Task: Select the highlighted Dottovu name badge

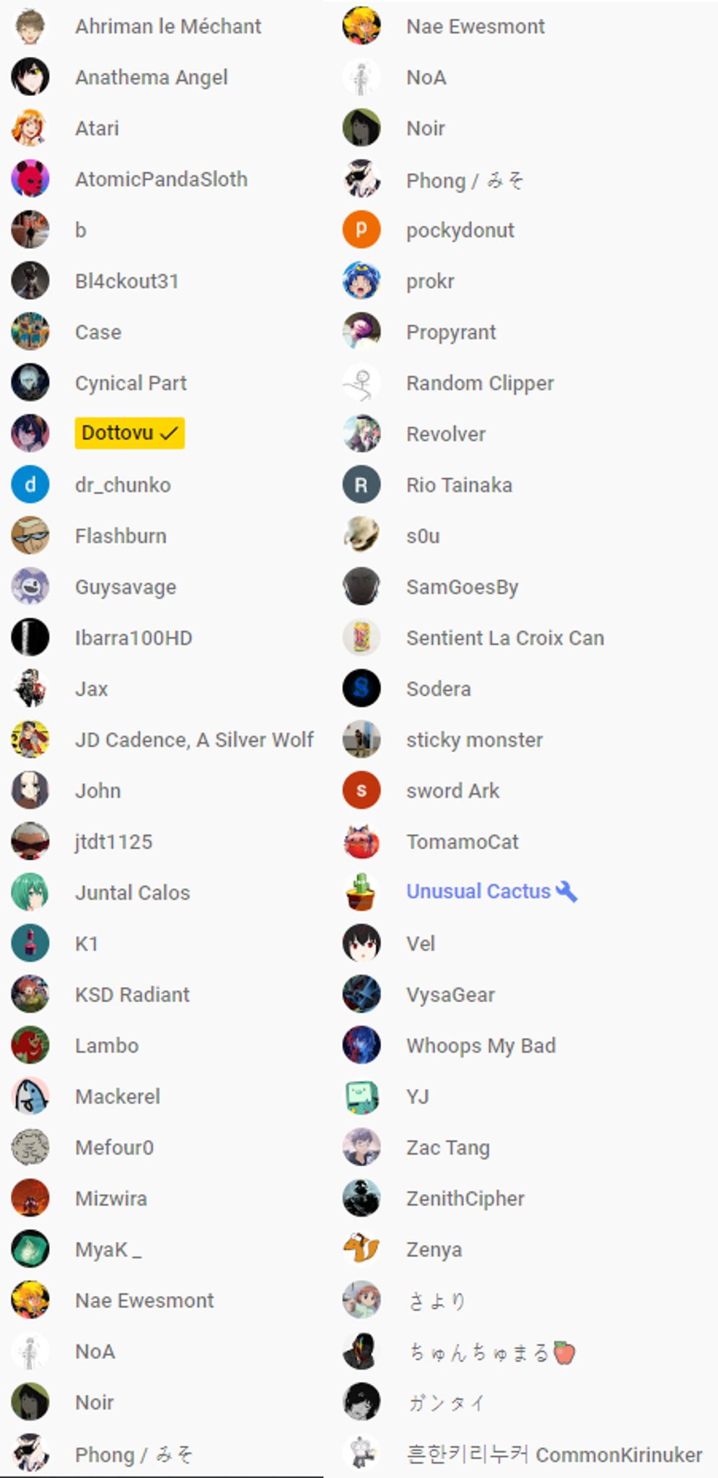Action: 130,433
